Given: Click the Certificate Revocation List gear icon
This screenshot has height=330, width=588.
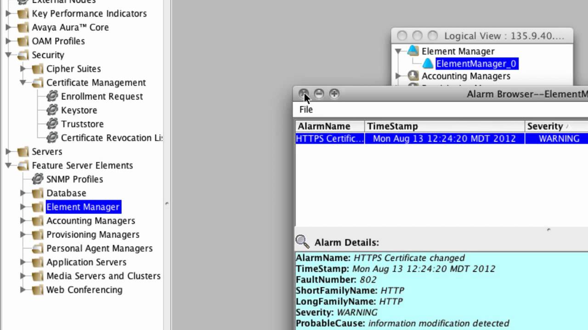Looking at the screenshot, I should (x=52, y=137).
